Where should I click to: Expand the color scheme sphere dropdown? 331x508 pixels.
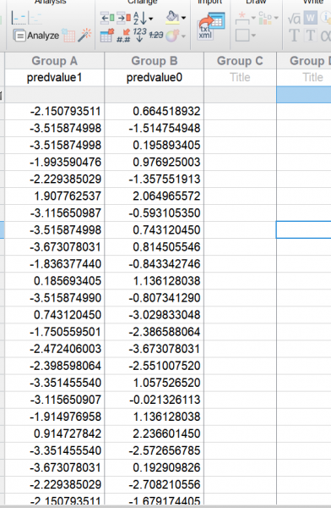pos(183,36)
